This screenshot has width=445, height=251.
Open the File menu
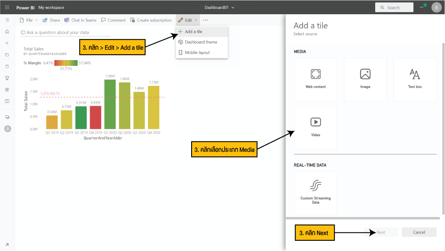coord(28,20)
